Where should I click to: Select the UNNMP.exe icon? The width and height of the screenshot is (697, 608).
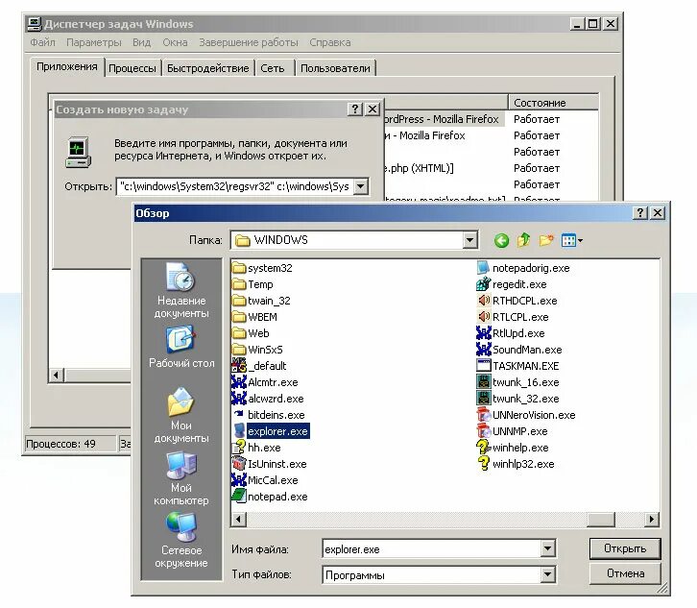point(484,431)
